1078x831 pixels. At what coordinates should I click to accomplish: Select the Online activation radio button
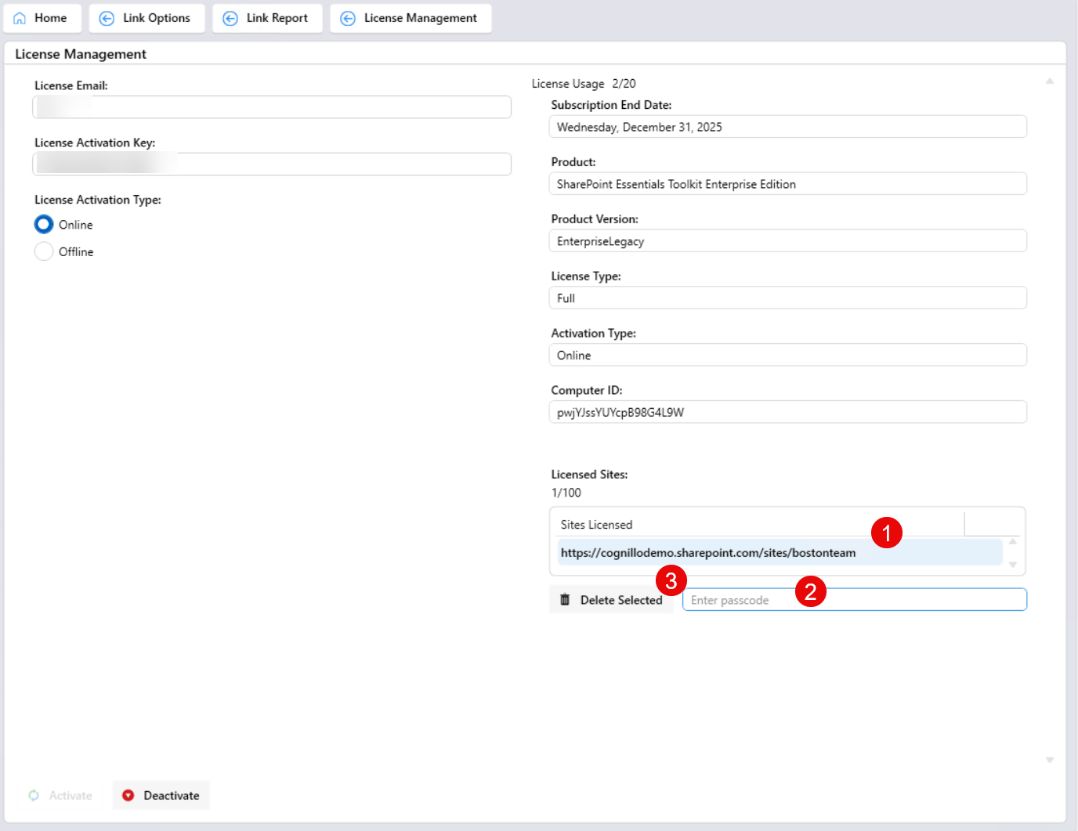pos(44,225)
